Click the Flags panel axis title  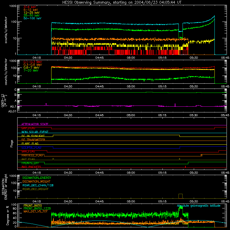[x=12, y=143]
